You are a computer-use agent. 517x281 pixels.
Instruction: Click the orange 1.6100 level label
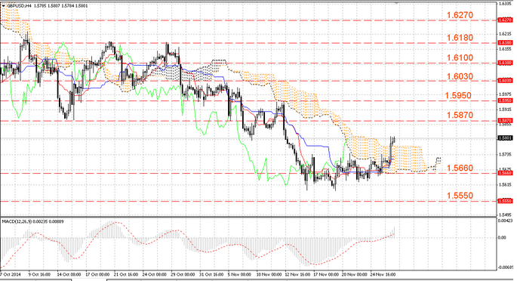click(460, 57)
